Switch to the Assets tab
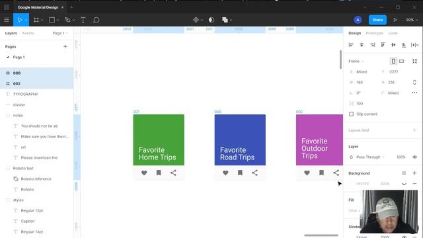 28,33
